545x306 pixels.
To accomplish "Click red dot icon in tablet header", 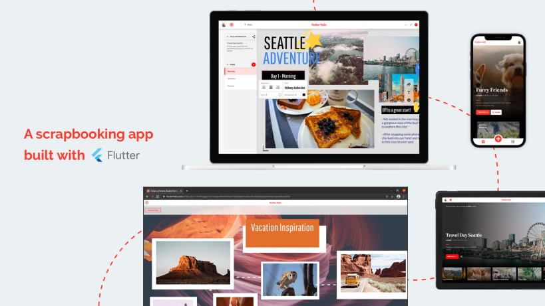I will (451, 200).
